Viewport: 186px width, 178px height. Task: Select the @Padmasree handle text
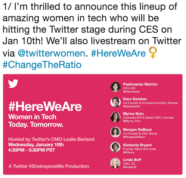(131, 92)
